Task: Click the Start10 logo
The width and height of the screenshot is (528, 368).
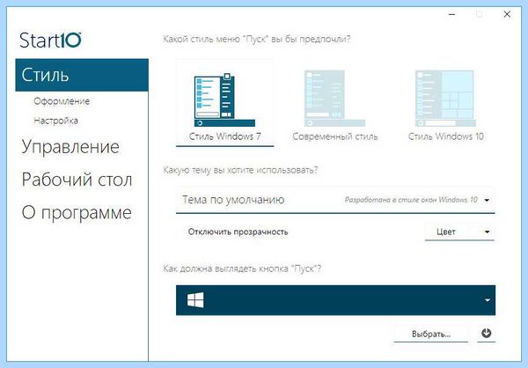Action: [x=50, y=40]
